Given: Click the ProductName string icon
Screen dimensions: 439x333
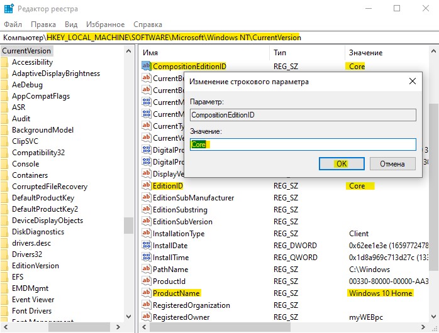Looking at the screenshot, I should click(147, 293).
